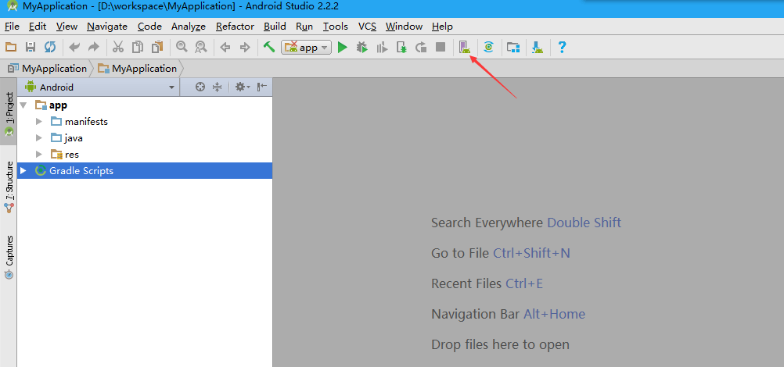Click the Save All floppy icon
784x367 pixels.
click(x=30, y=48)
